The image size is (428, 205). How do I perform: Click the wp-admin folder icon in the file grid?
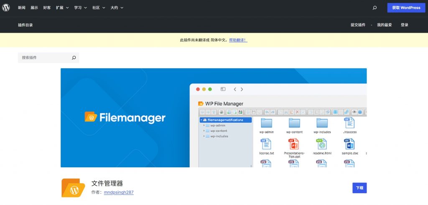[x=266, y=123]
